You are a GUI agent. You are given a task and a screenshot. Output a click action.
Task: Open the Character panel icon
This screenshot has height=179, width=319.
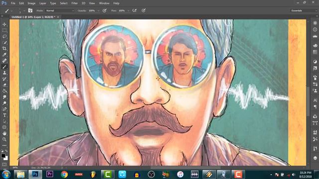pyautogui.click(x=315, y=100)
